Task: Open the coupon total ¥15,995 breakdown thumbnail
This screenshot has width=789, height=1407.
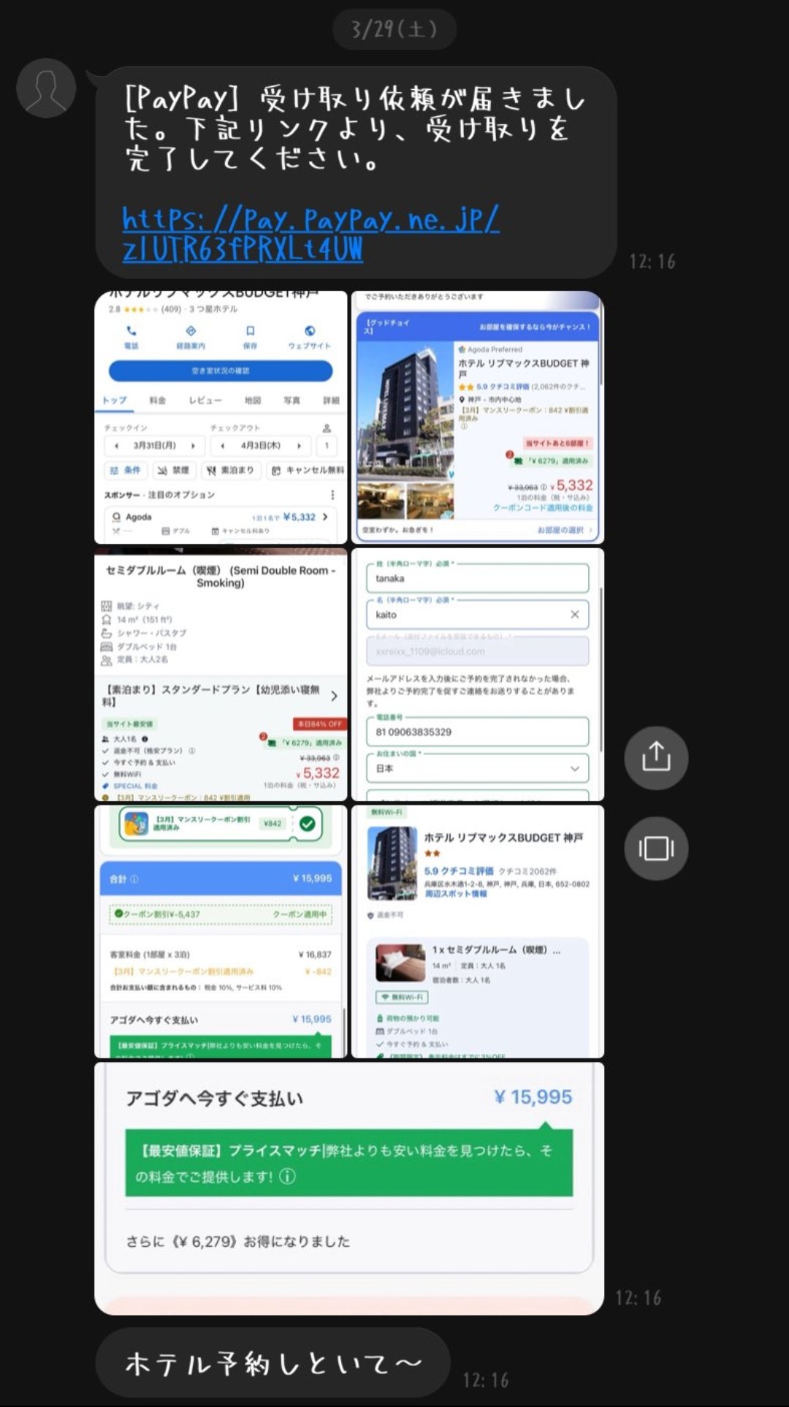Action: 221,932
